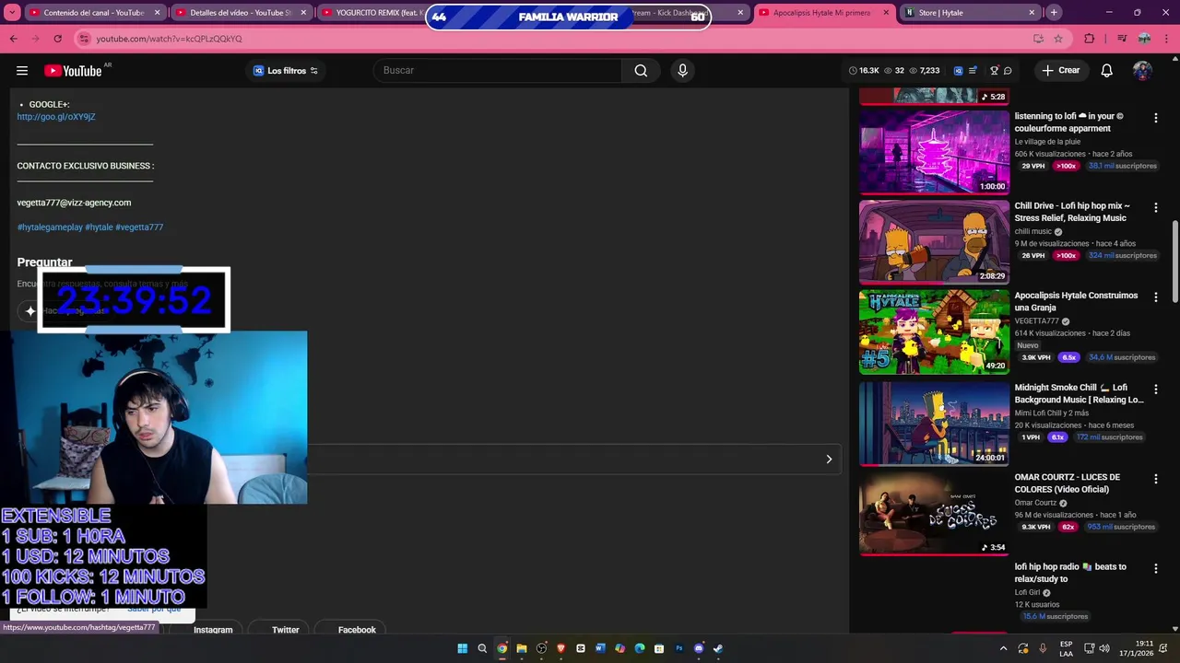Open Photoshop from the taskbar
The width and height of the screenshot is (1180, 663).
(x=679, y=648)
